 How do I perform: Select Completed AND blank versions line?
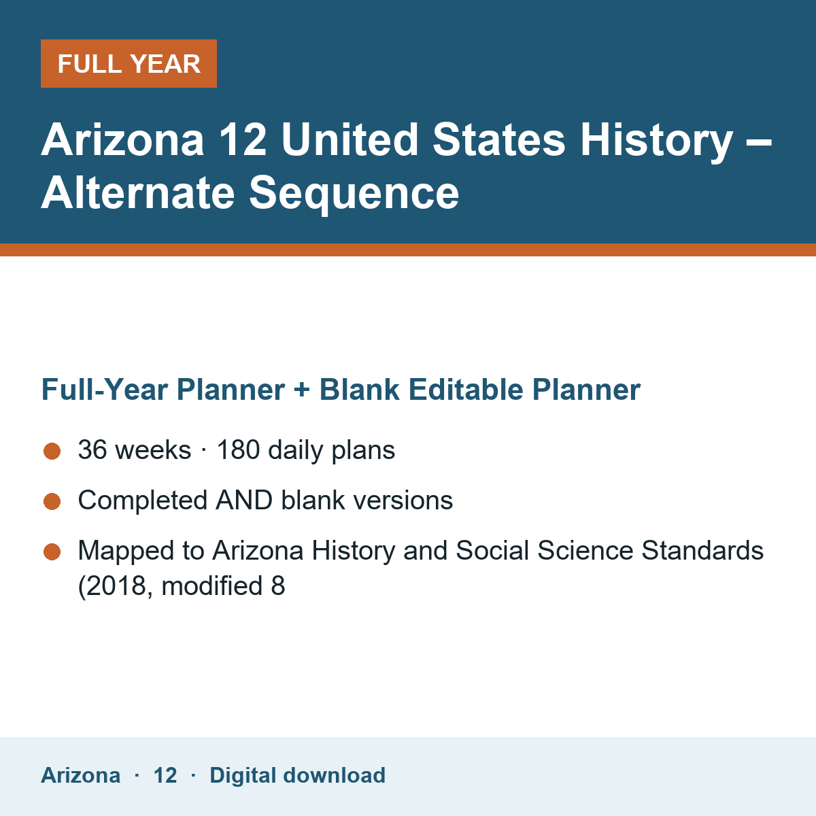[265, 500]
